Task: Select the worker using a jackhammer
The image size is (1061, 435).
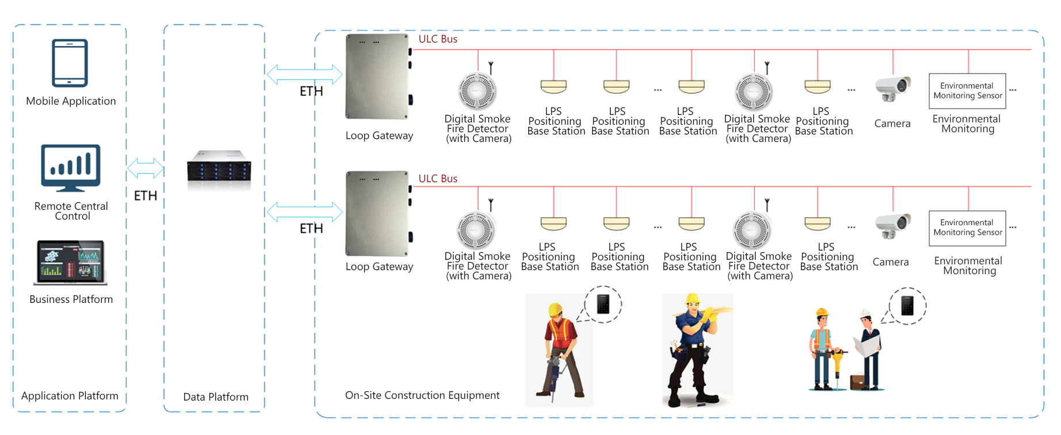Action: 559,349
